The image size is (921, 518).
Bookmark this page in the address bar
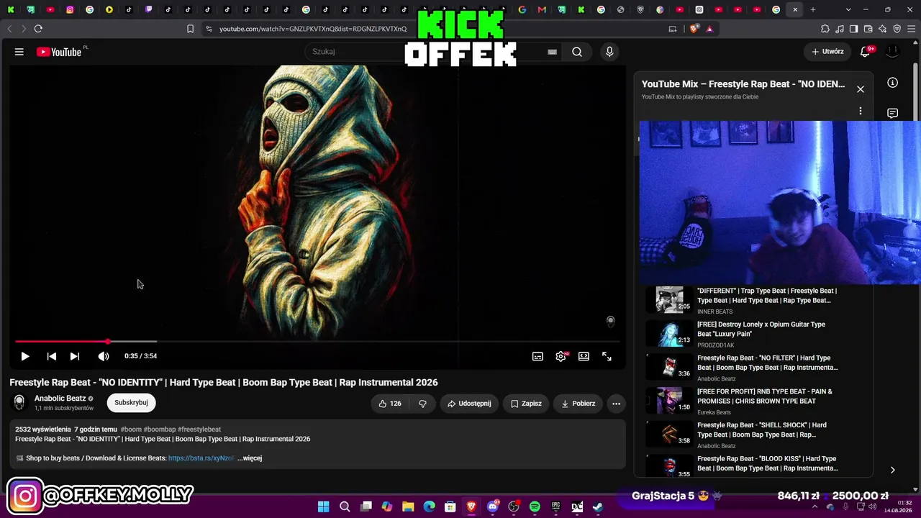[x=190, y=29]
